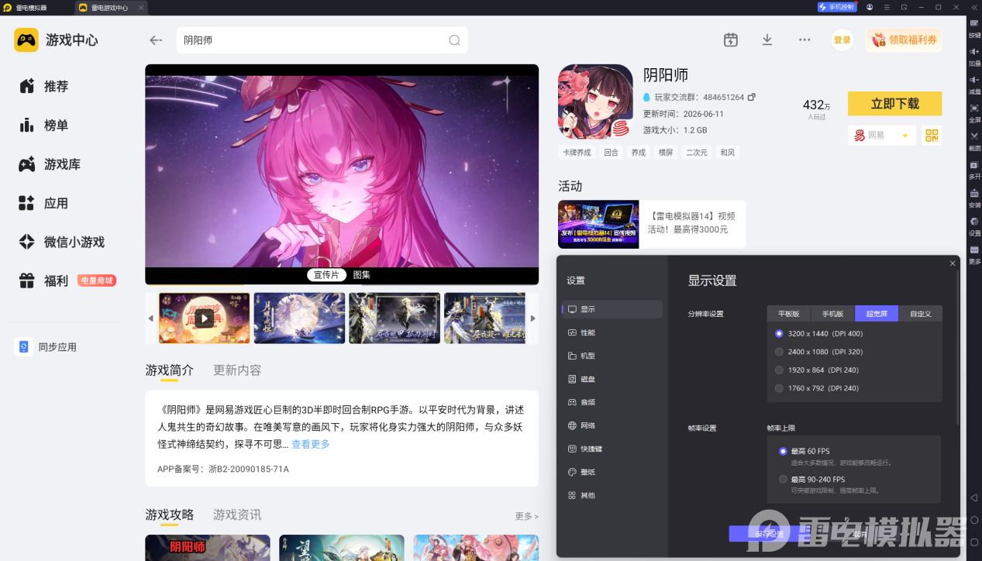Viewport: 982px width, 561px height.
Task: Switch to the 更新内容 tab
Action: tap(237, 370)
